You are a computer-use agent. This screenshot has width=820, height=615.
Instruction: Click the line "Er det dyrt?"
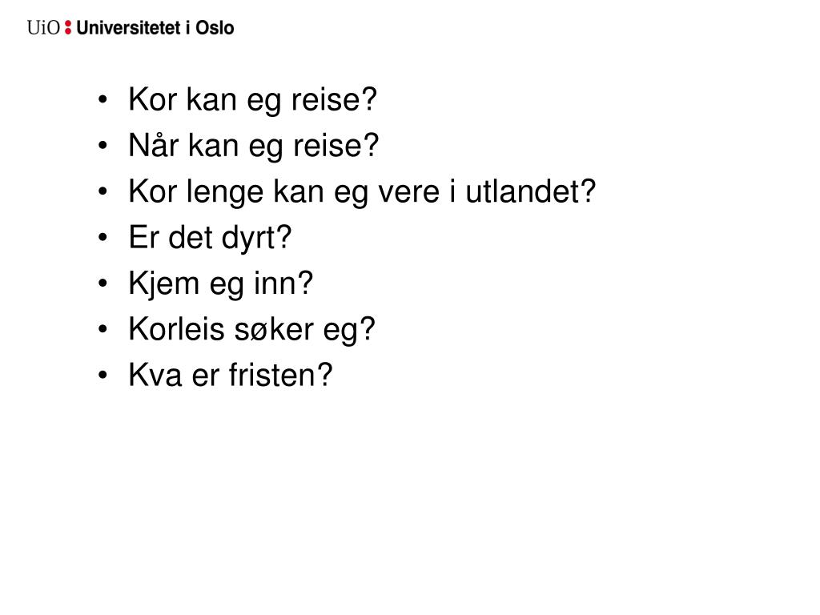coord(211,238)
